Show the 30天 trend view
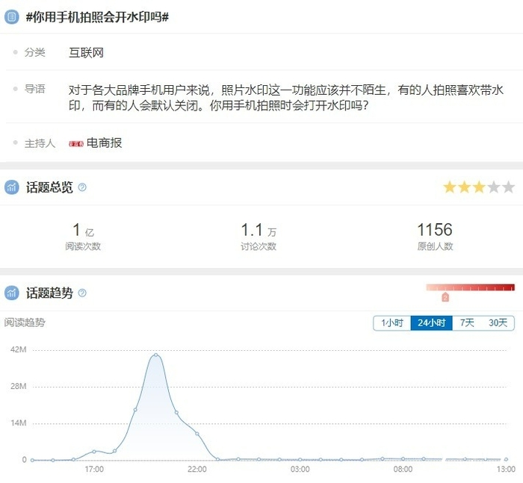Screen dimensions: 523x483 pyautogui.click(x=498, y=323)
